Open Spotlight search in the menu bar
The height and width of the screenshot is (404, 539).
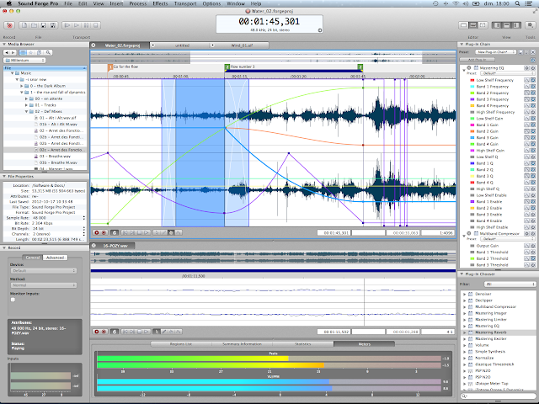pyautogui.click(x=517, y=3)
